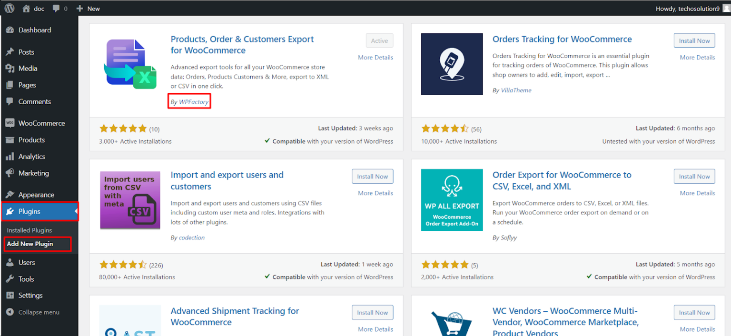Open the Marketing megaphone icon

pos(10,173)
